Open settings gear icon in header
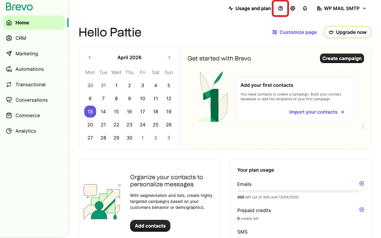This screenshot has width=381, height=238. coord(293,8)
